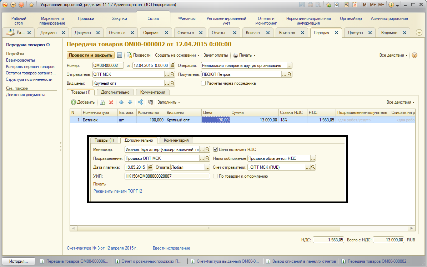Click the barcode scan icon in toolbar
The width and height of the screenshot is (427, 267).
150,102
